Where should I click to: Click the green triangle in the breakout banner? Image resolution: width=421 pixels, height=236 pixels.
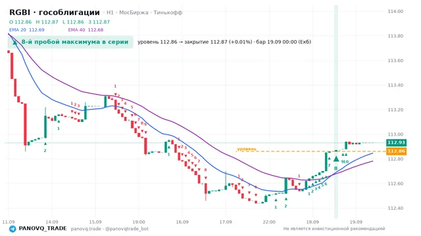click(x=14, y=42)
